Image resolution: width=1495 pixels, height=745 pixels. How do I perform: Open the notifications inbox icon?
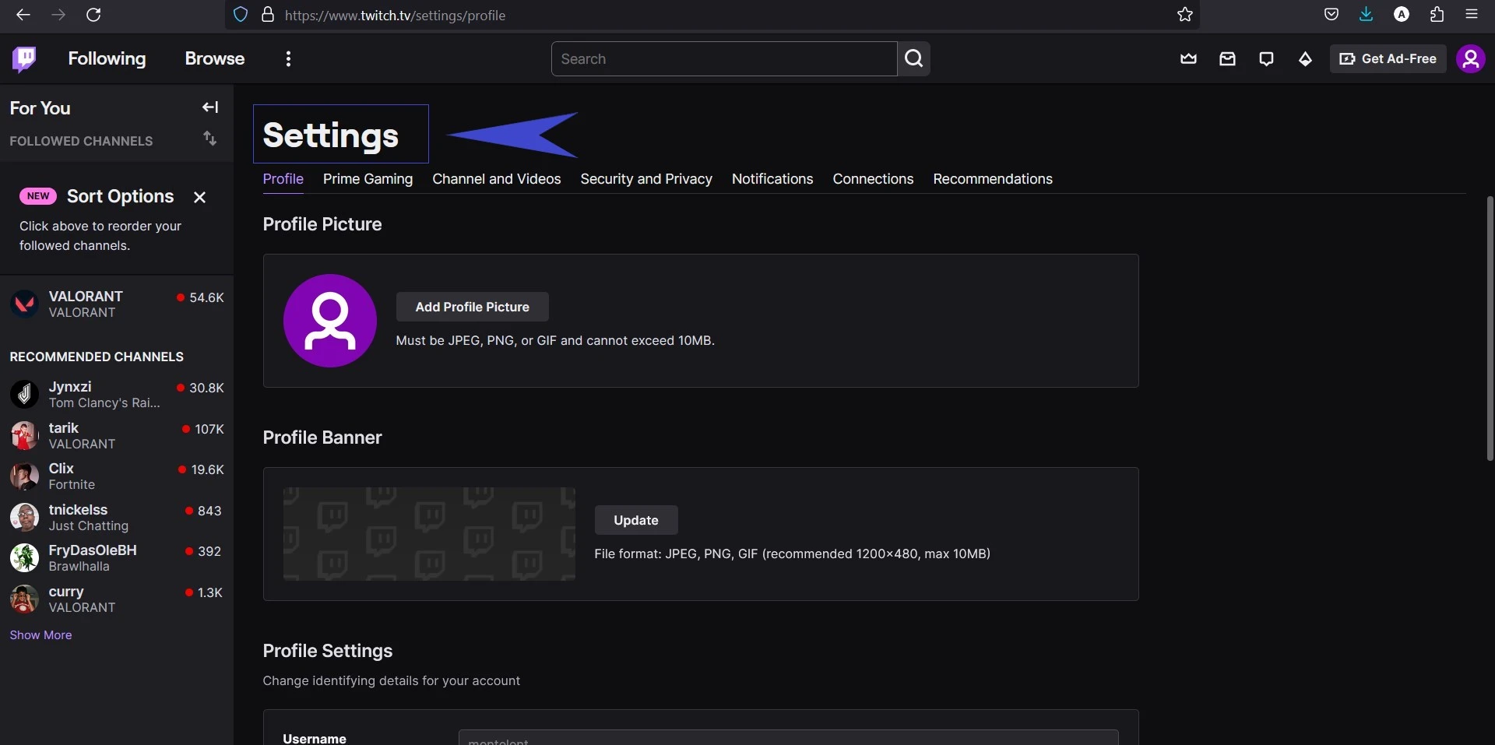[1227, 58]
